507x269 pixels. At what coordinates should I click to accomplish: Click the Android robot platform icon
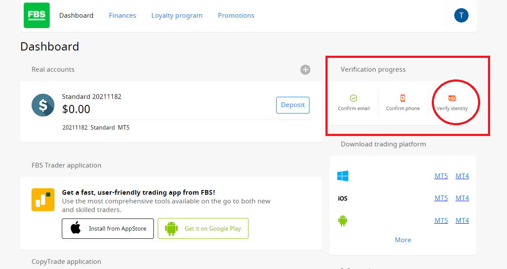point(343,221)
